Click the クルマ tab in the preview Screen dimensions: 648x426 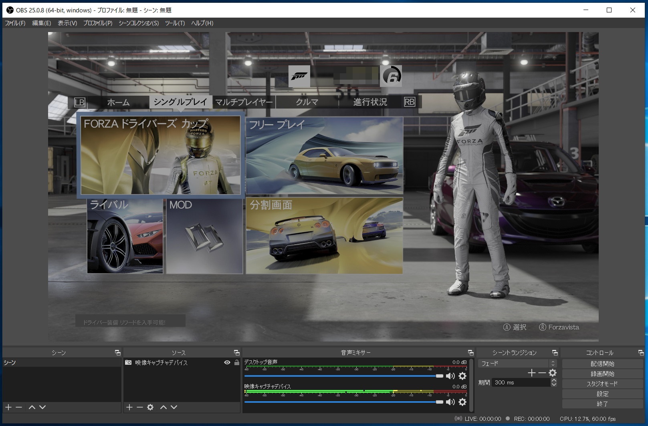click(307, 102)
